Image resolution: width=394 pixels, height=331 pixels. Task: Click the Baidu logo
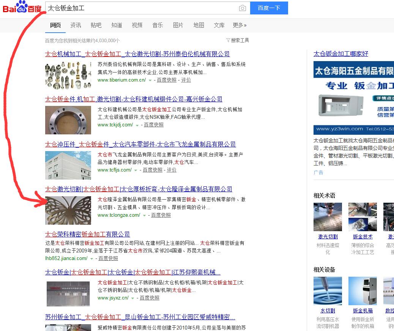(22, 7)
